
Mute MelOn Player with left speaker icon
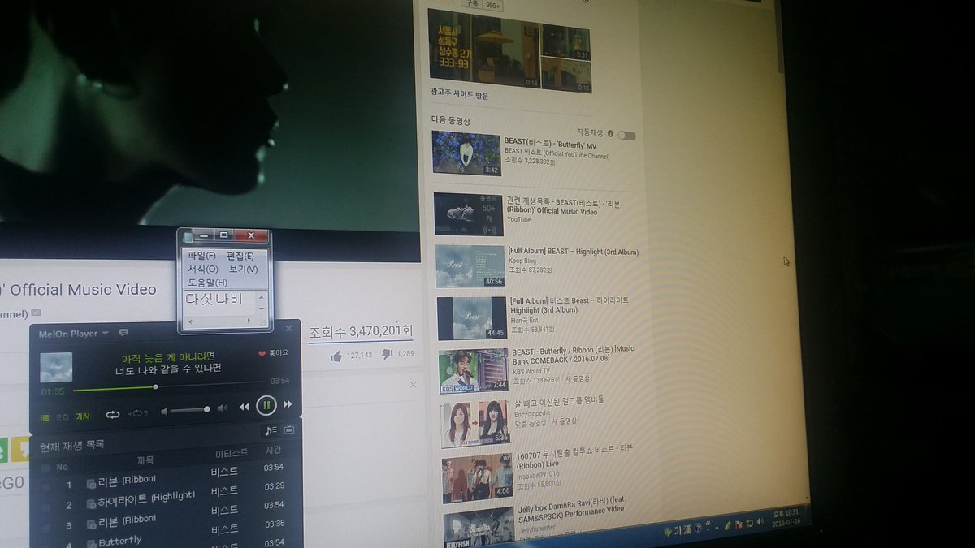163,412
